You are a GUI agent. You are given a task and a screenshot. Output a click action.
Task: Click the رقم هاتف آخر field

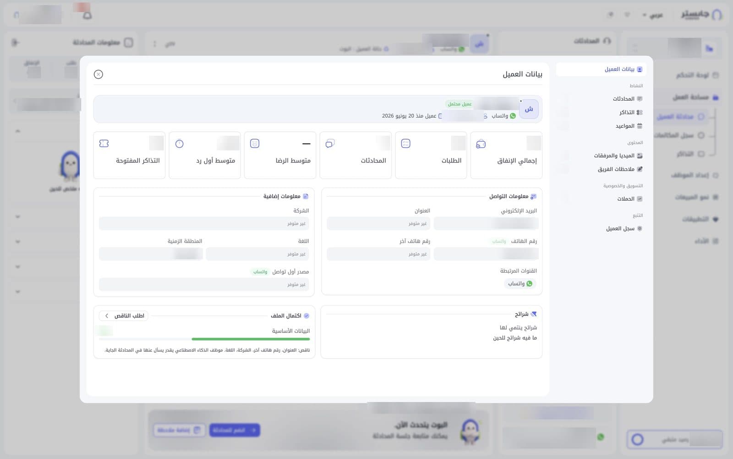[378, 254]
